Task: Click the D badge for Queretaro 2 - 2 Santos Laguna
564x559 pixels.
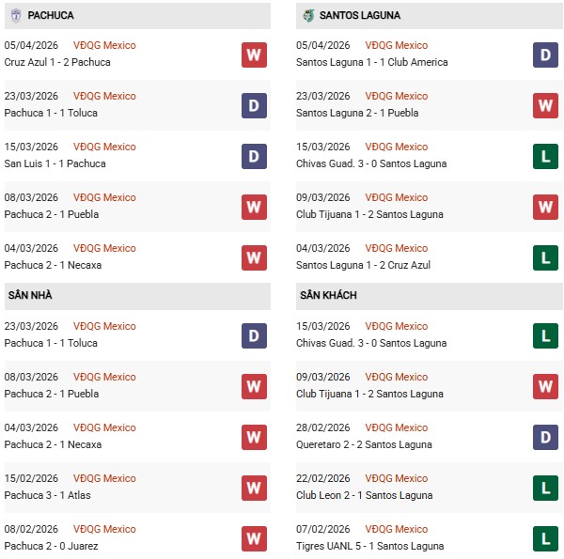Action: point(545,437)
